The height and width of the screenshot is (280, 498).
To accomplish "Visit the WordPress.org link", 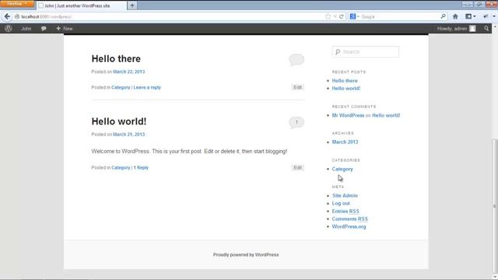I will point(349,226).
